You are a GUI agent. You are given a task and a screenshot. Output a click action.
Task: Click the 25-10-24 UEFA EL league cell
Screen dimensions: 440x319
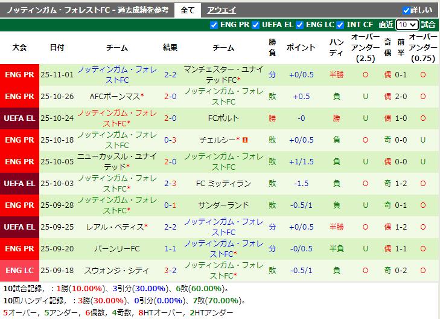tap(19, 118)
